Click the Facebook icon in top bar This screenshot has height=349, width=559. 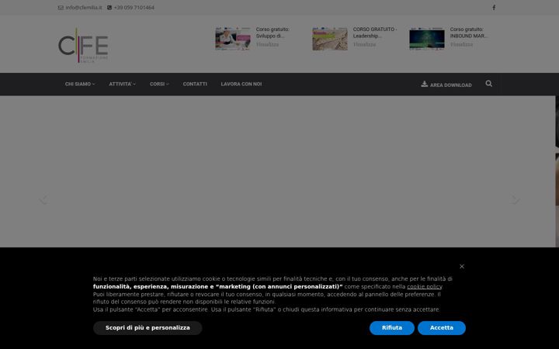point(494,8)
